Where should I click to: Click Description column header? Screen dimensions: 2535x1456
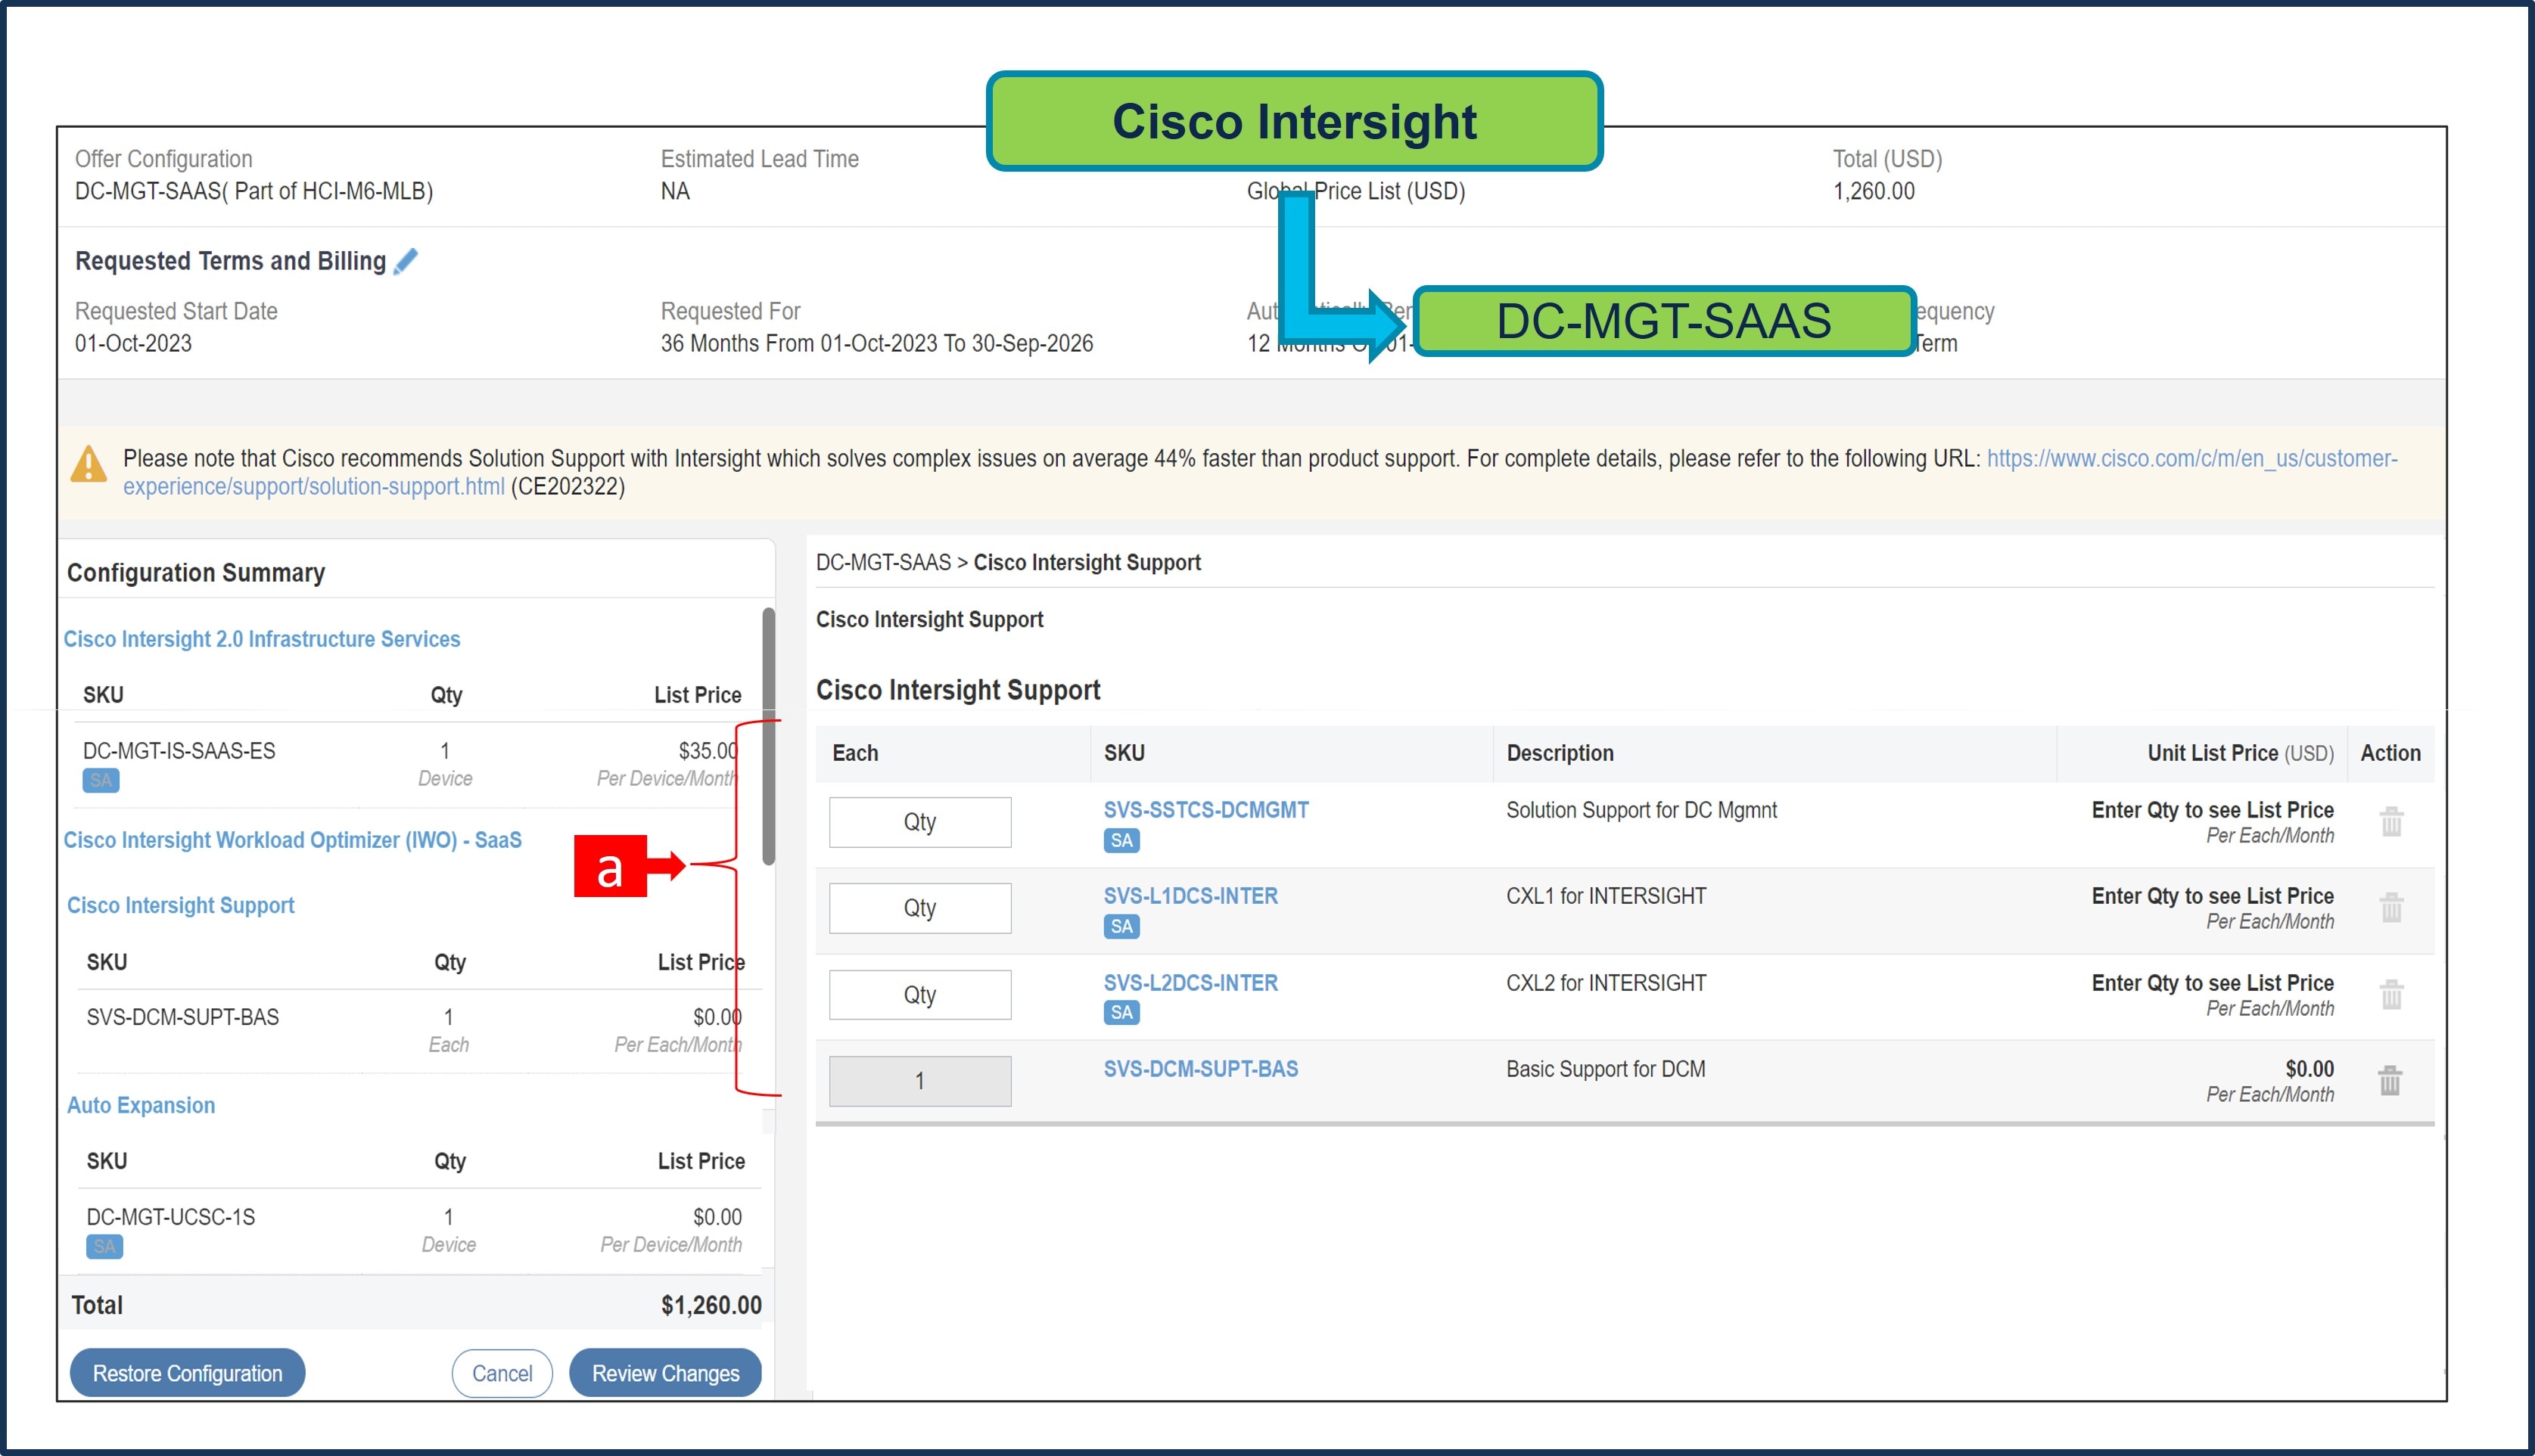(x=1560, y=753)
